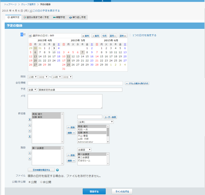Open the start minute 00分 dropdown
Viewport: 205px width, 195px height.
pos(43,77)
